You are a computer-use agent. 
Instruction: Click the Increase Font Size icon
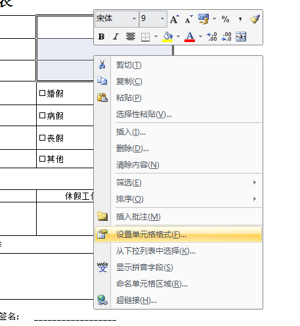pyautogui.click(x=175, y=19)
